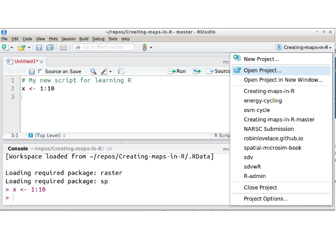Screen dimensions: 336x240
Task: Open the Plots menu
Action: (x=53, y=39)
